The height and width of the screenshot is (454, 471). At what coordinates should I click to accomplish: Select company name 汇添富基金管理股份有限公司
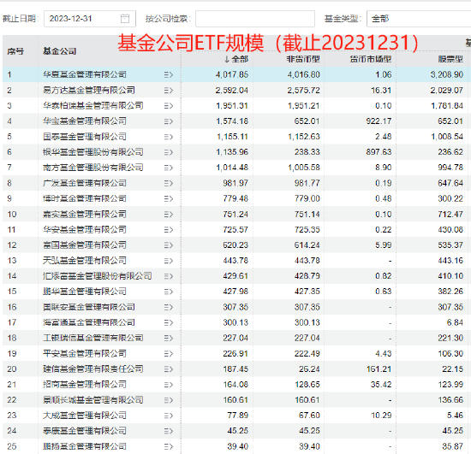[97, 276]
